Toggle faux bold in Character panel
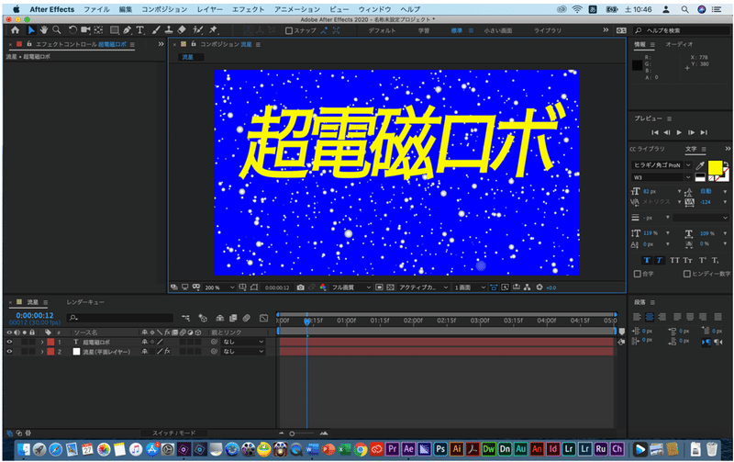 point(647,261)
